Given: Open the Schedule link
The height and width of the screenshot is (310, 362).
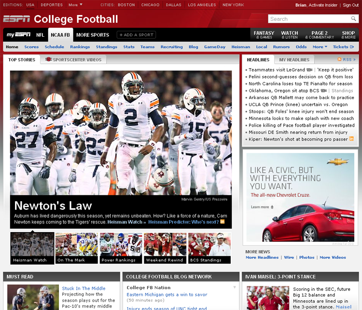Looking at the screenshot, I should [54, 47].
